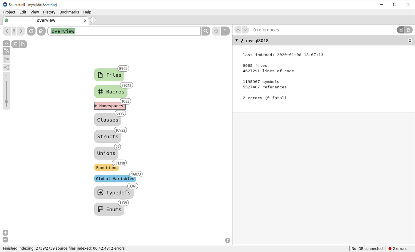Viewport: 415px width, 252px height.
Task: Click the last indexed timestamp line
Action: point(283,55)
